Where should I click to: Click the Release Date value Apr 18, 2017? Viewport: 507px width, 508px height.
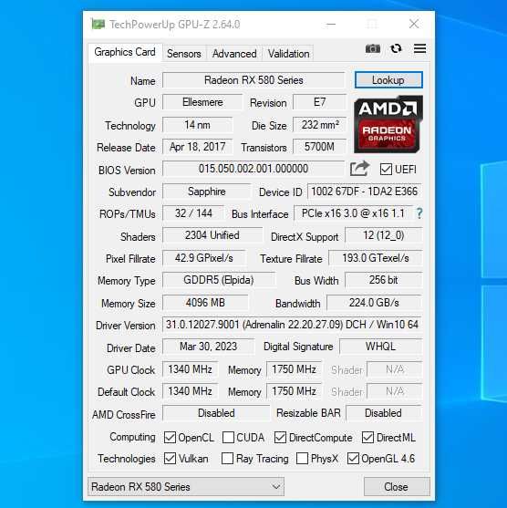[197, 147]
